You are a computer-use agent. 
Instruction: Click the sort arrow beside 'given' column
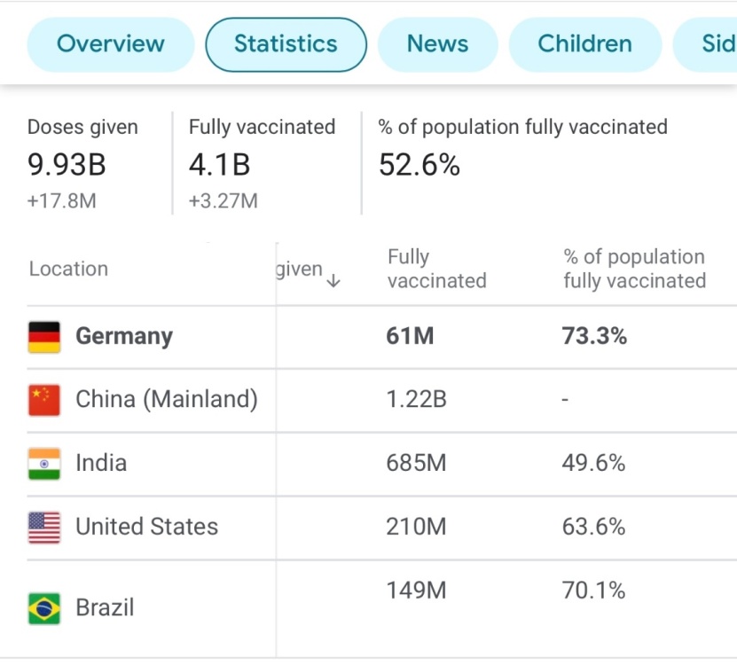pyautogui.click(x=333, y=281)
